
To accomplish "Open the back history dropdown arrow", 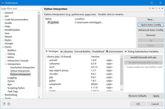I will [153, 8].
